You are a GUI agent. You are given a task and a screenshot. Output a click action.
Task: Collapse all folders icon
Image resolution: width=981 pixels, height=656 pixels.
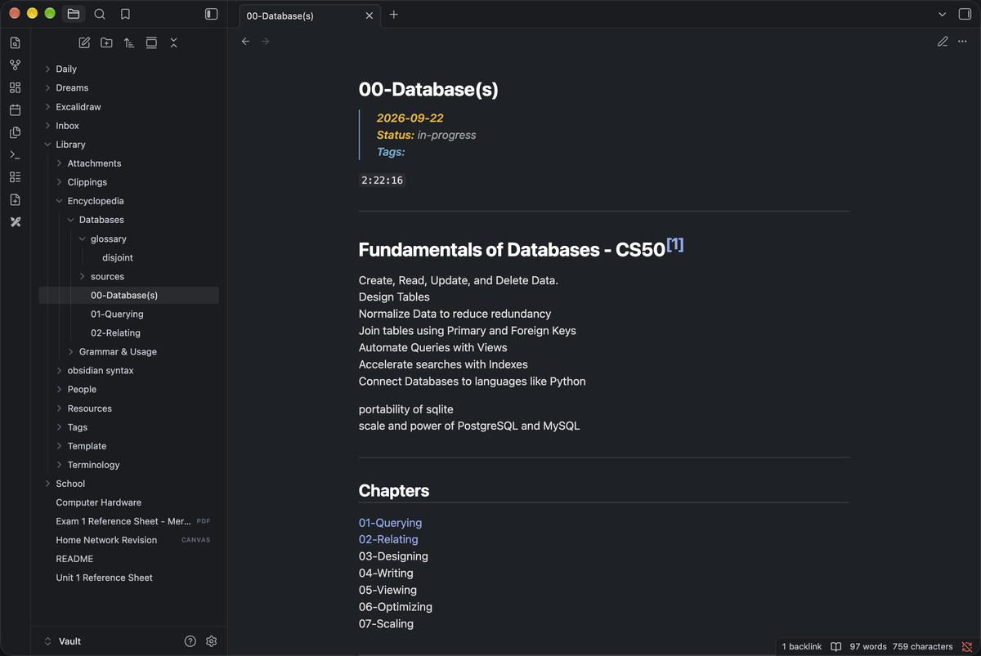click(x=173, y=42)
